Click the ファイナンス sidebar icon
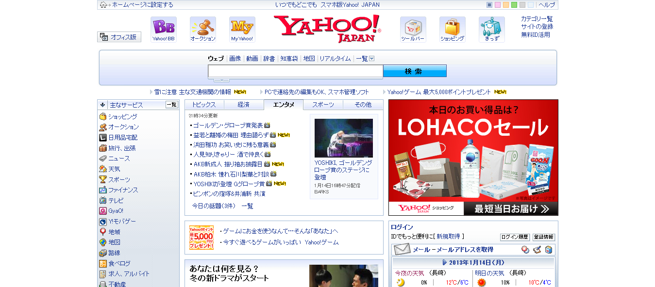Viewport: 655px width, 287px height. pos(103,190)
